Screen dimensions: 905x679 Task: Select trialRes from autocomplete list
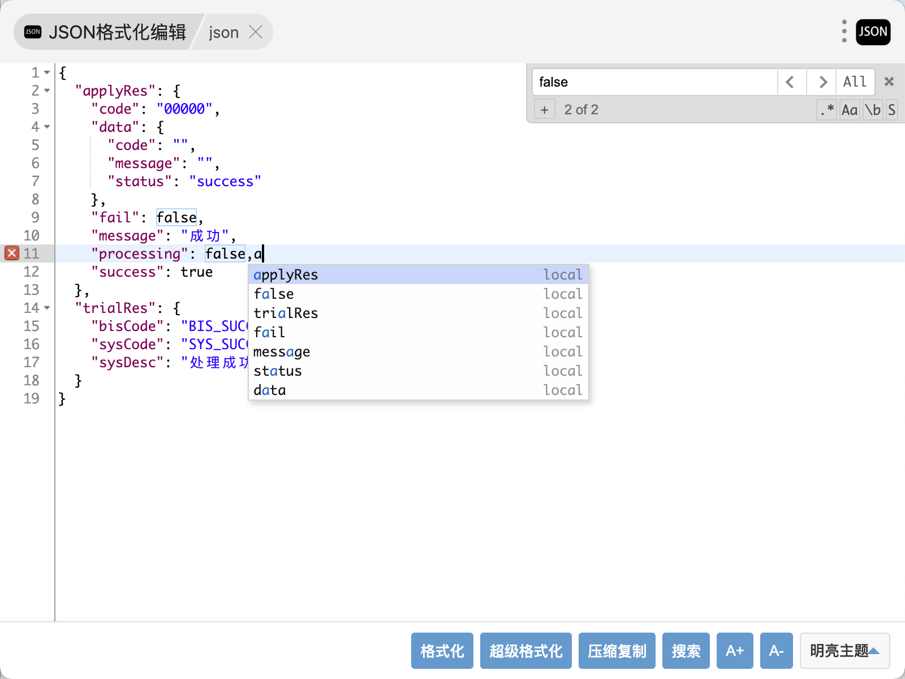pyautogui.click(x=286, y=313)
